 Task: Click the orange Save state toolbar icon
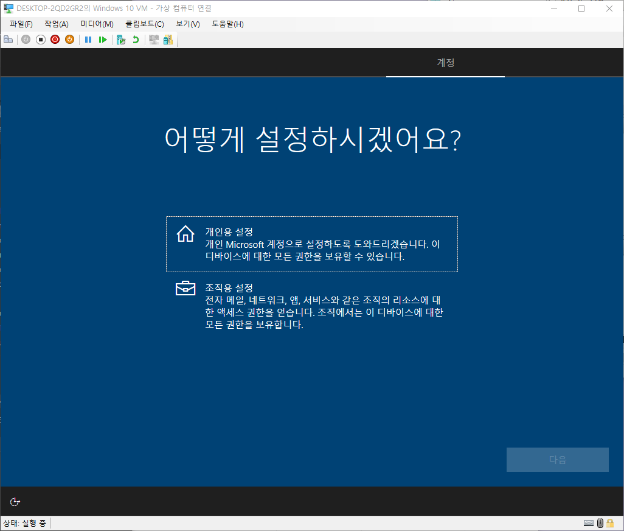click(70, 40)
